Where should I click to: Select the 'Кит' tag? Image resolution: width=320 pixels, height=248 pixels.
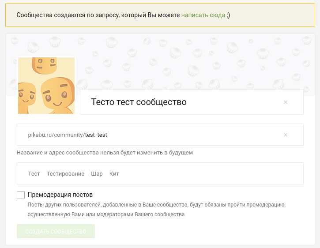114,174
